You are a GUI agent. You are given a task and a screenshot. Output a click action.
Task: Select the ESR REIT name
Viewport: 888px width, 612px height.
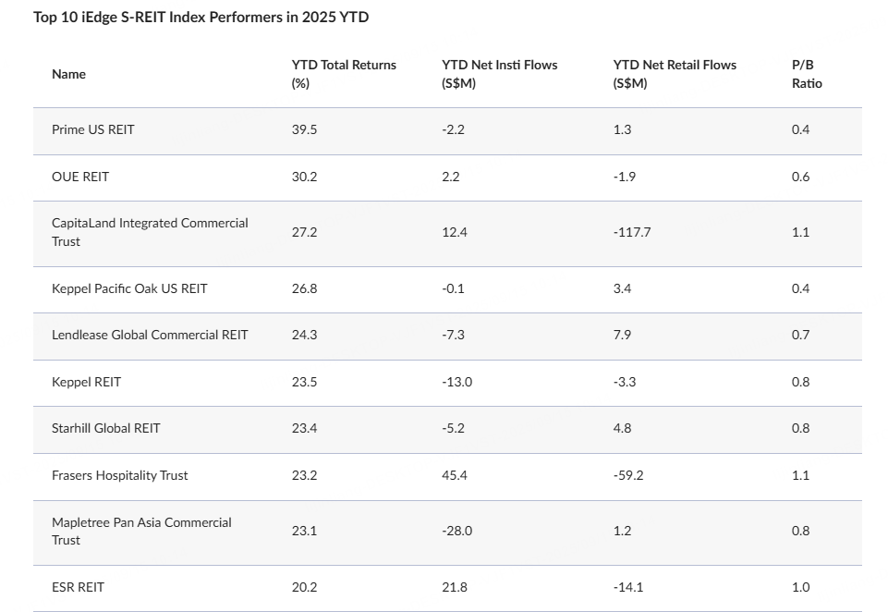click(x=78, y=587)
